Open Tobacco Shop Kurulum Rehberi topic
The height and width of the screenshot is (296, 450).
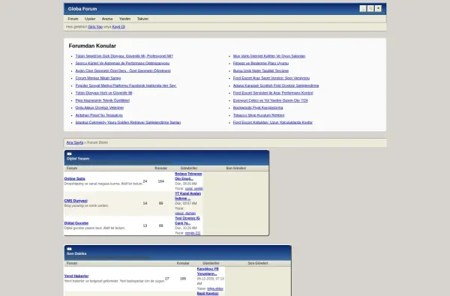(259, 115)
